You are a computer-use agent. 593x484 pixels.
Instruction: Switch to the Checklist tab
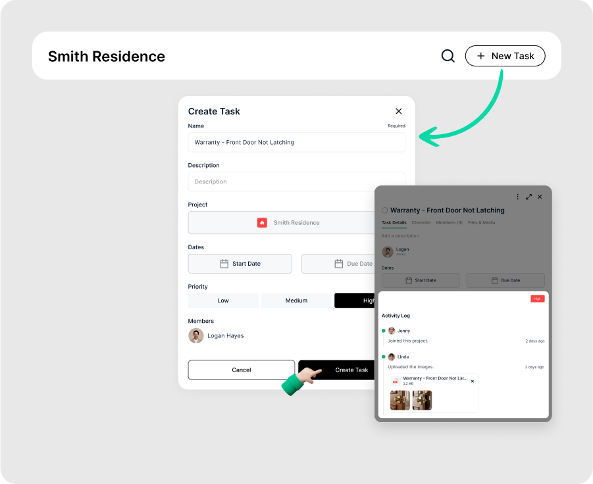click(x=421, y=223)
